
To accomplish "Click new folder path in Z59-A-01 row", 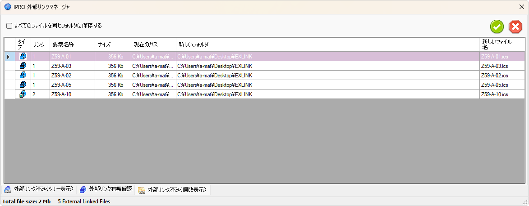I will (x=327, y=57).
